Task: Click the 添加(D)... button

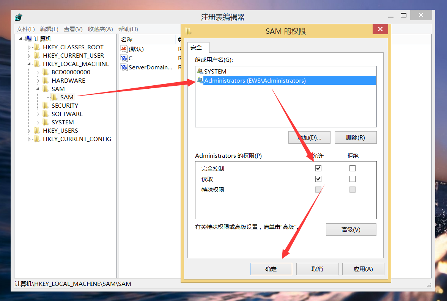Action: coord(309,137)
